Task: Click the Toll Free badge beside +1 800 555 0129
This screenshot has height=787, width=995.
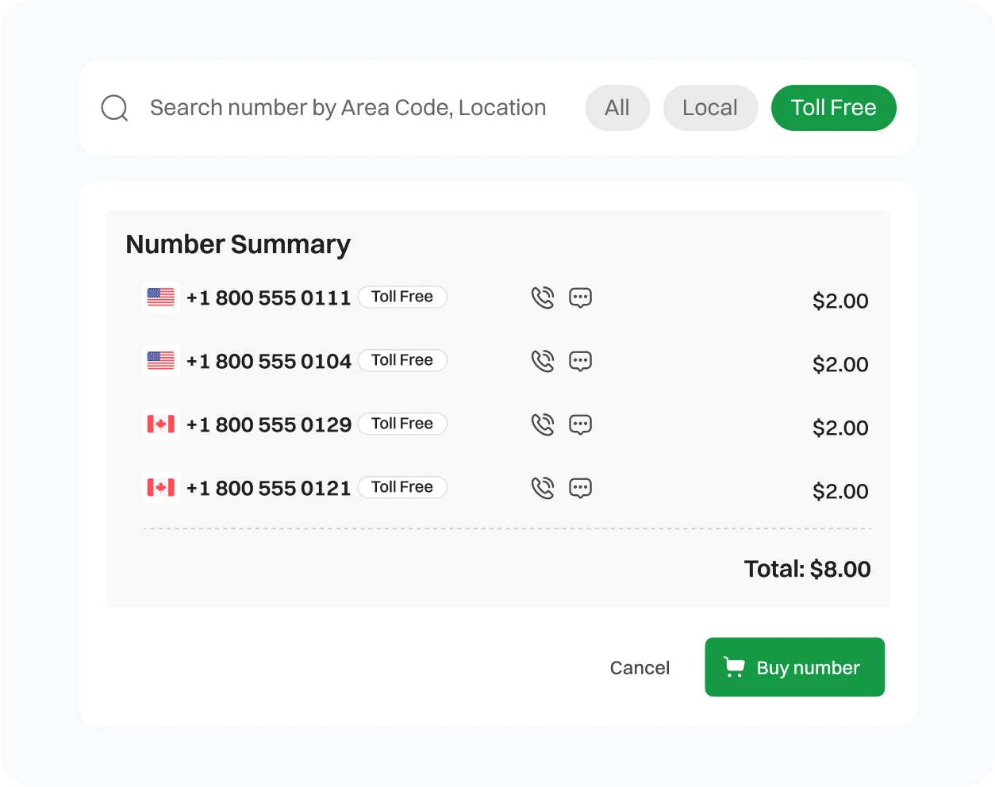Action: pos(402,424)
